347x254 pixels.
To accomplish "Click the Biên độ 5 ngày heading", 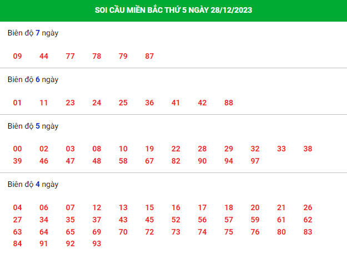I will pyautogui.click(x=33, y=126).
